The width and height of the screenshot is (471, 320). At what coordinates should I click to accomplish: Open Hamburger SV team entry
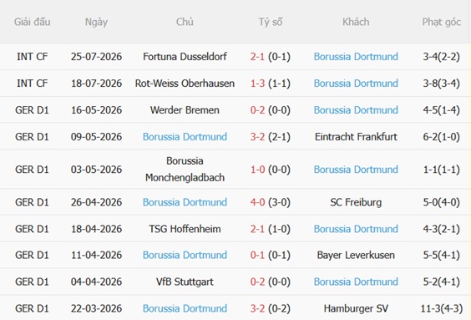point(356,308)
